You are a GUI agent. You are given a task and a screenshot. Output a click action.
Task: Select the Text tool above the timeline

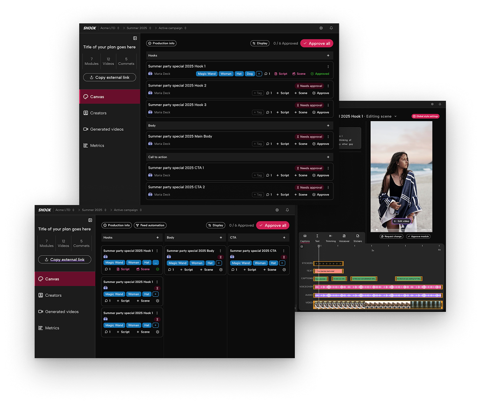point(317,238)
